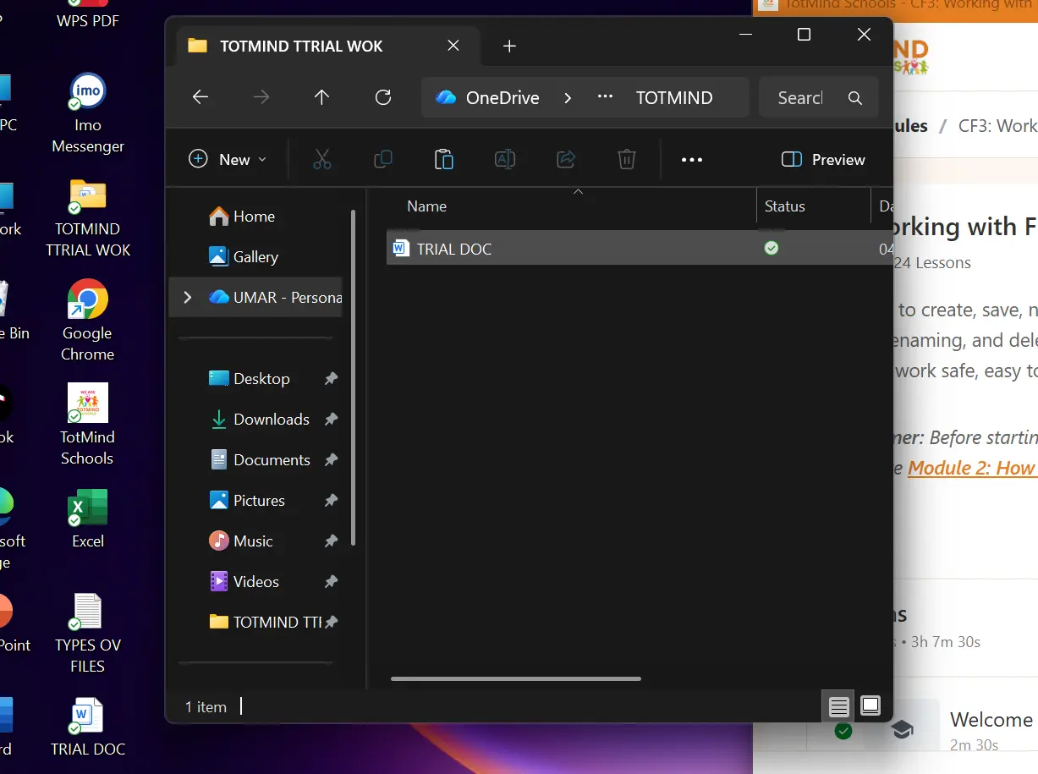Click the Paste clipboard icon
The image size is (1038, 774).
(444, 159)
